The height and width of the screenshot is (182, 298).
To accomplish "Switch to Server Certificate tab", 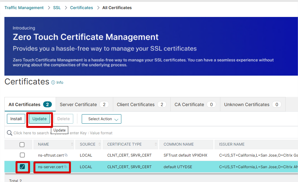I will [84, 104].
